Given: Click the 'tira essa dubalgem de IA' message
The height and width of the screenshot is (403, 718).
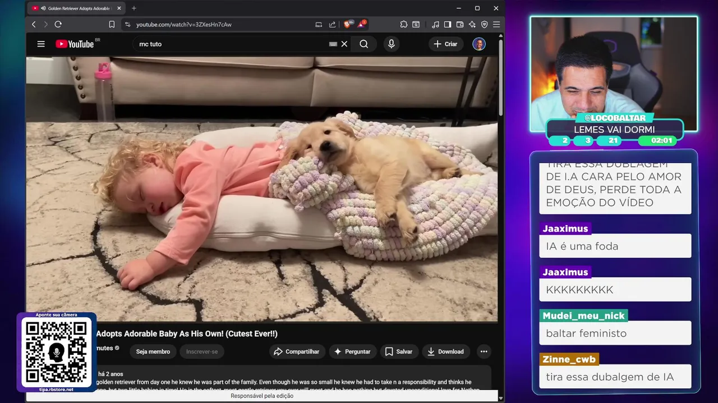Looking at the screenshot, I should pos(615,377).
